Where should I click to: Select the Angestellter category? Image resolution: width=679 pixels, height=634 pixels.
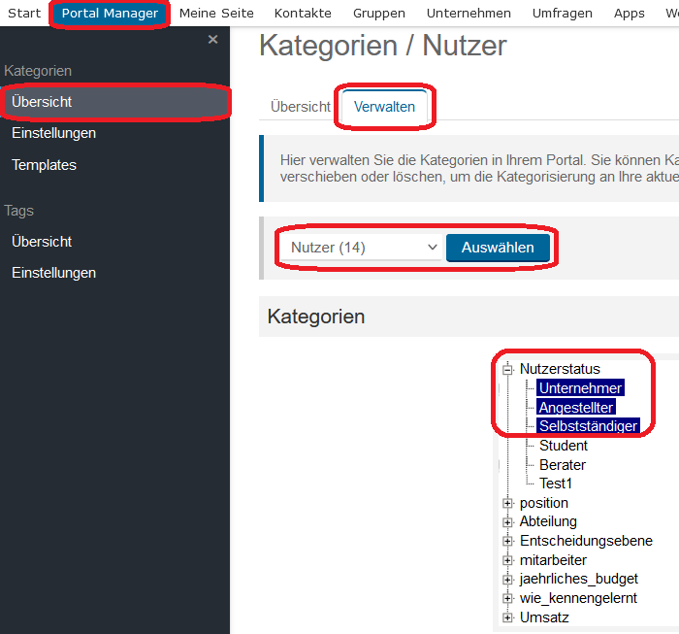tap(576, 408)
